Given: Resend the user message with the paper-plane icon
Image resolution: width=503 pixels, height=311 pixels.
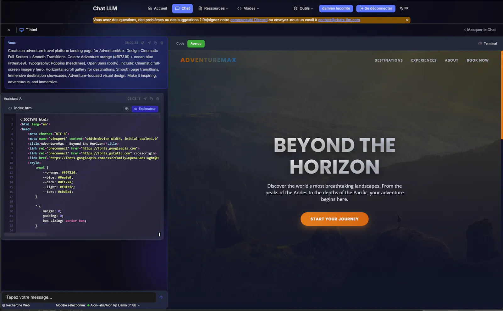Looking at the screenshot, I should (x=149, y=43).
